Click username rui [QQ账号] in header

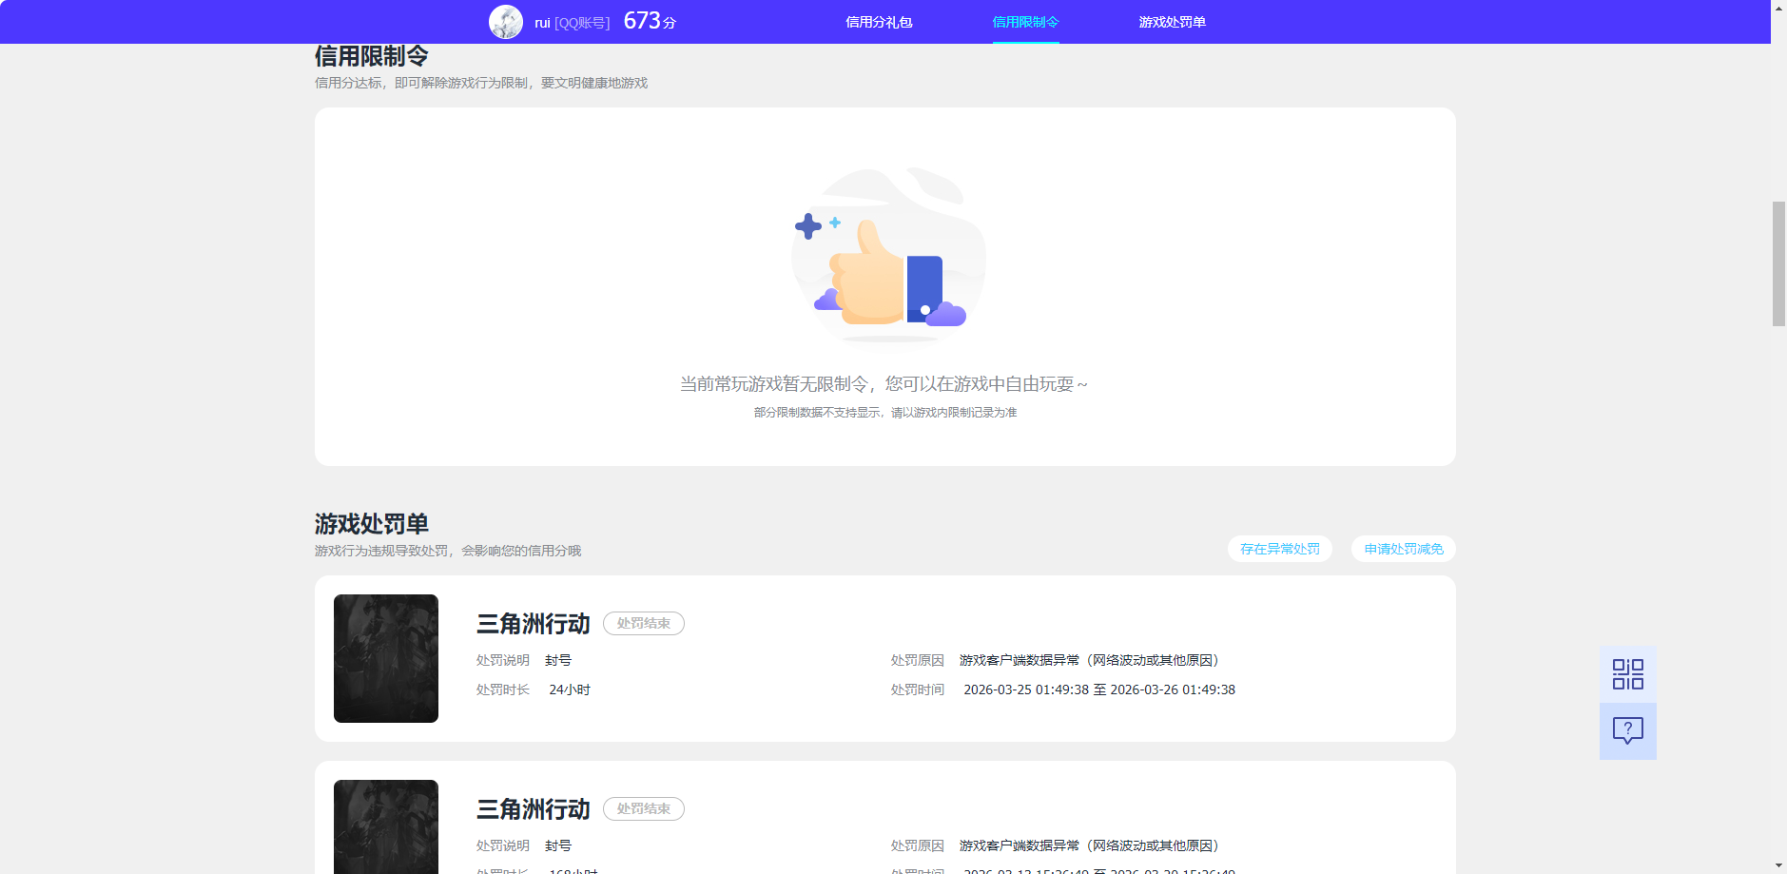pos(572,23)
